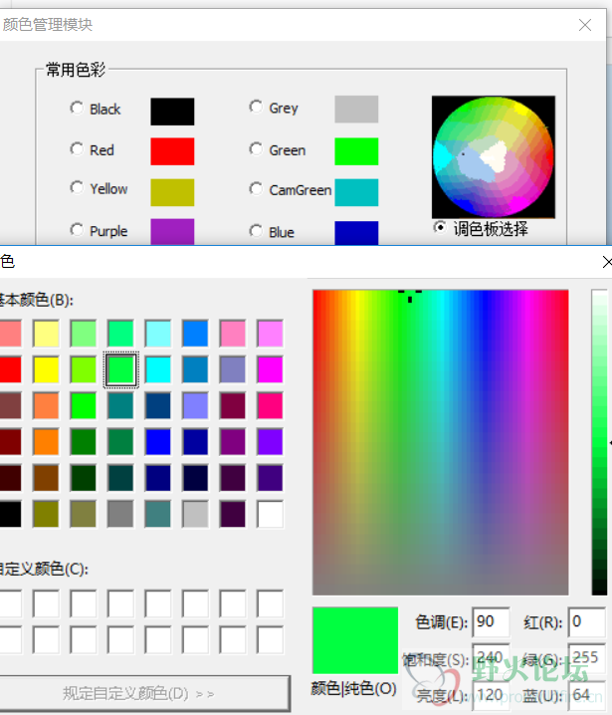Select the last custom color slot, bottom row

tap(271, 639)
